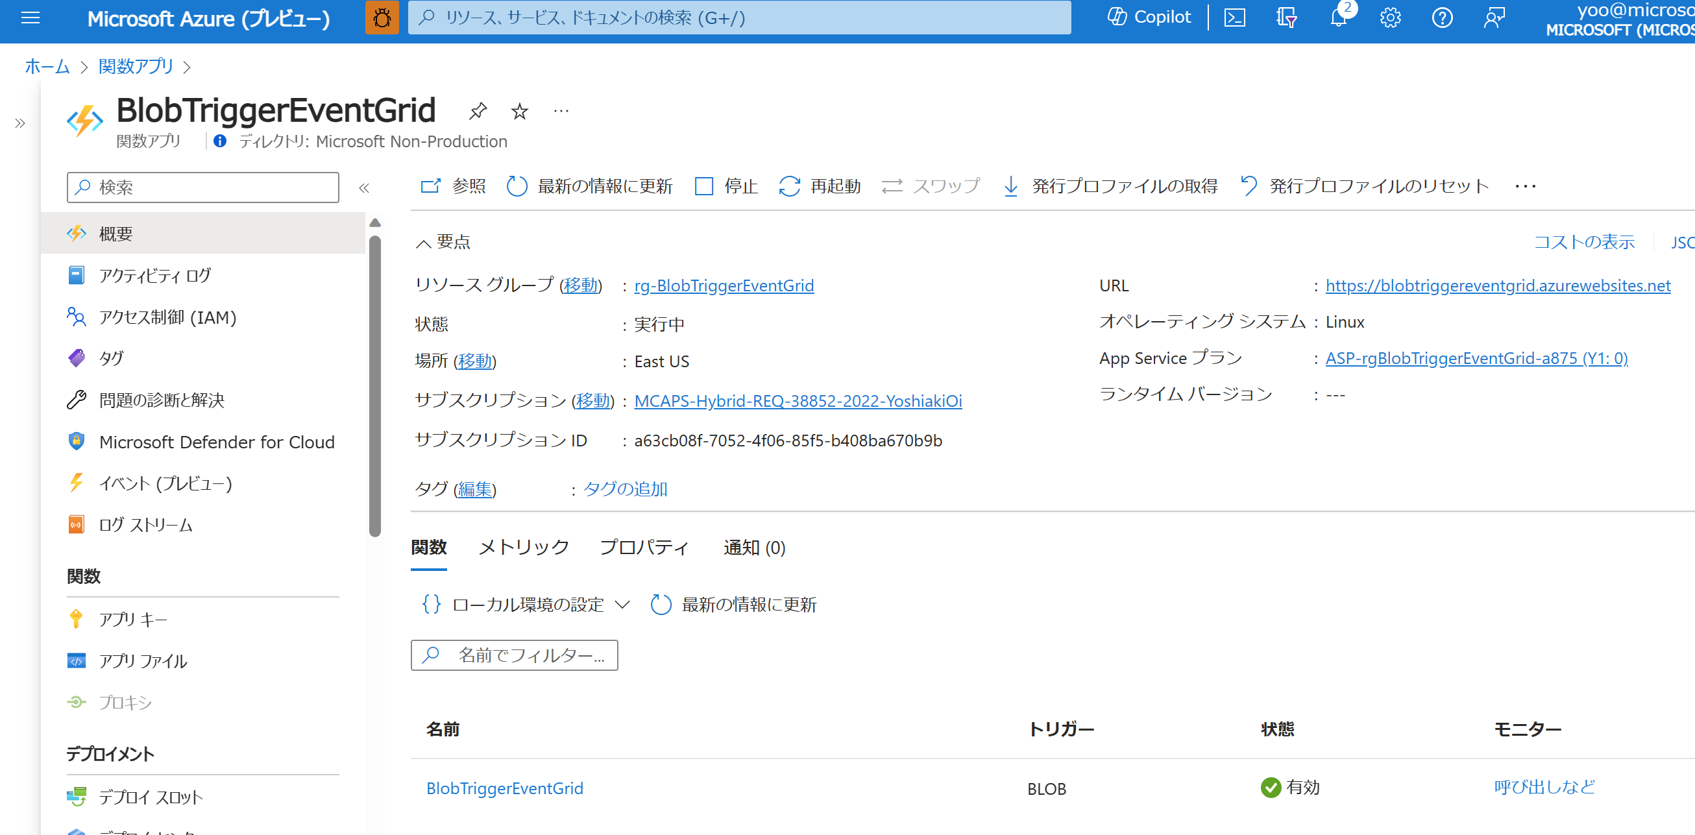The width and height of the screenshot is (1695, 835).
Task: Switch to the プロパティ tab
Action: (644, 548)
